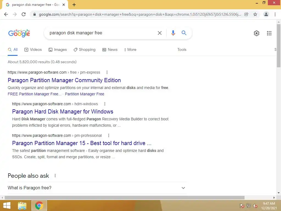Open Google settings gear
281x211 pixels.
point(257,33)
